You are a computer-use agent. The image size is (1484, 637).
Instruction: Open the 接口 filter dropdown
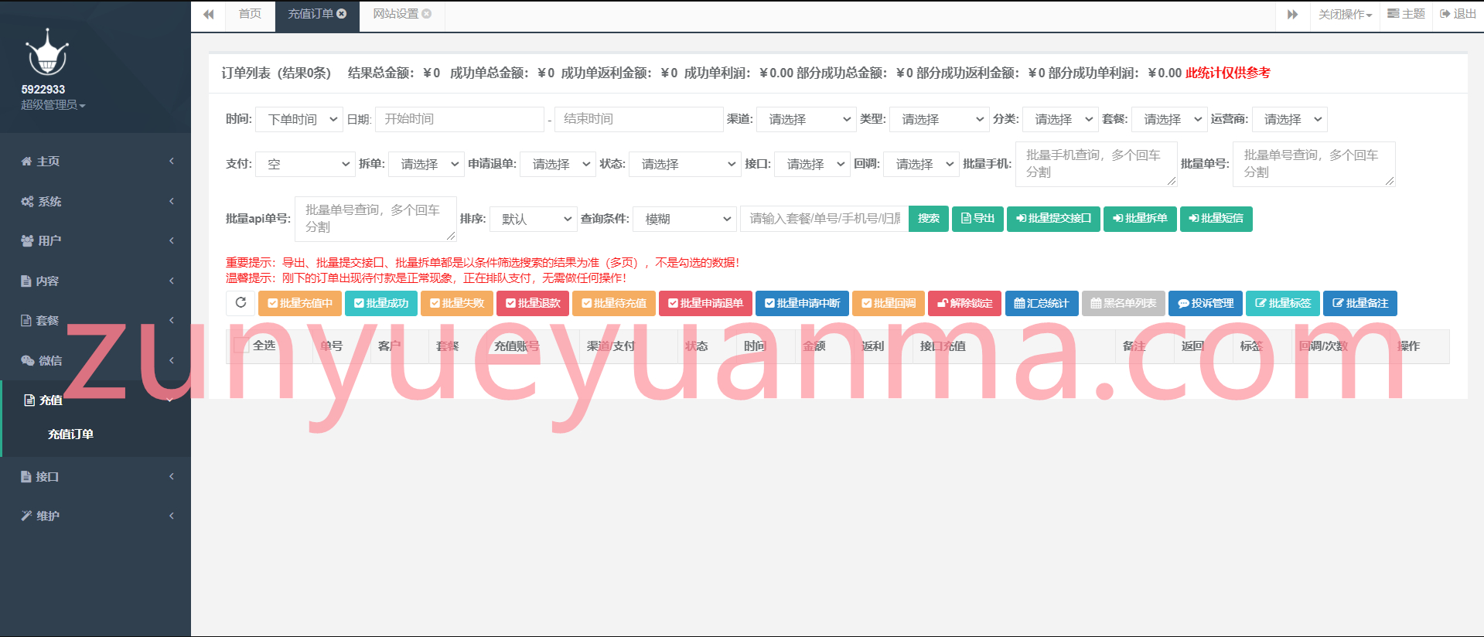click(813, 165)
